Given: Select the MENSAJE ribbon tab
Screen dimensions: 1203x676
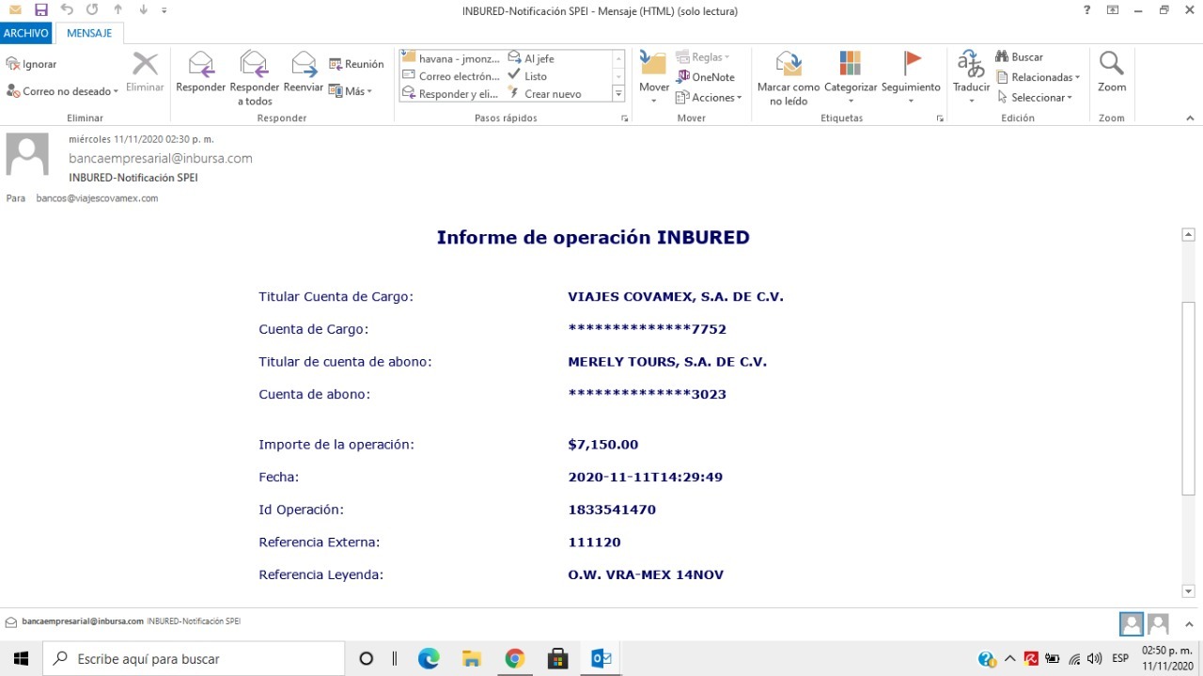Looking at the screenshot, I should coord(89,33).
